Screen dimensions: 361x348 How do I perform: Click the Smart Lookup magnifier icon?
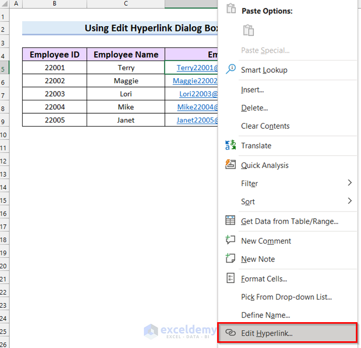coord(231,69)
